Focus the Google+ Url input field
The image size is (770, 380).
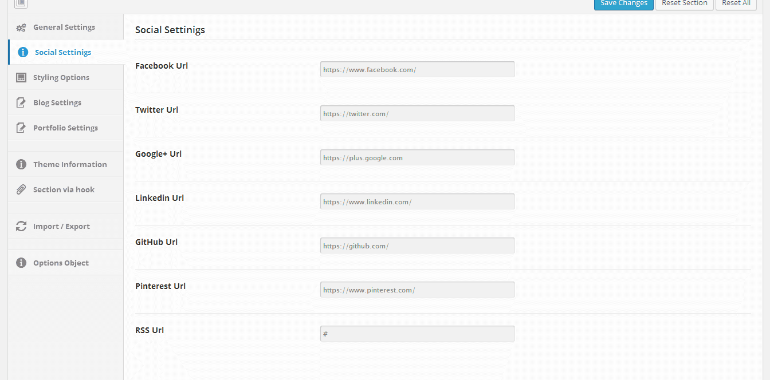417,157
